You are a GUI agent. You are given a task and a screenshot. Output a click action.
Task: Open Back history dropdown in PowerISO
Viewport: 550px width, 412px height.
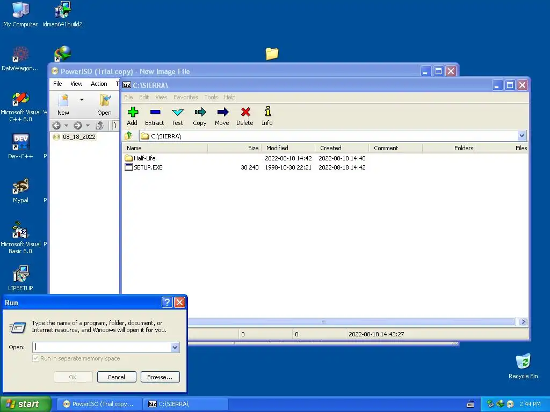66,126
